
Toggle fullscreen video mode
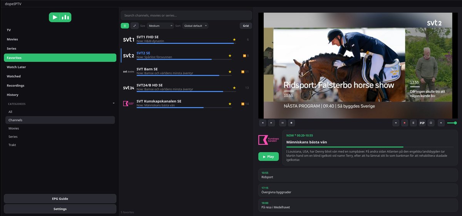point(431,123)
